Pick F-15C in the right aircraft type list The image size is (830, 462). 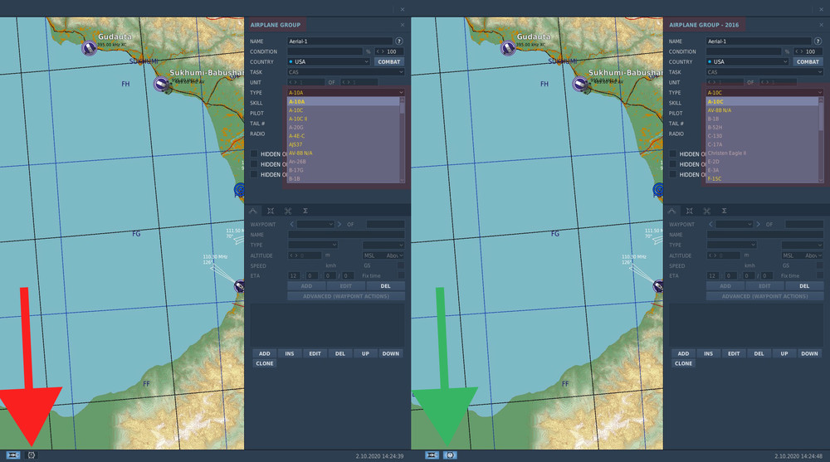(715, 178)
